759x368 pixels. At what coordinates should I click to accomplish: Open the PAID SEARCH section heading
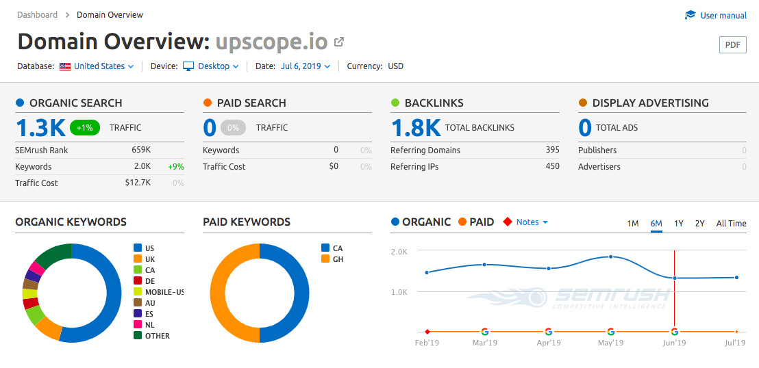coord(251,103)
